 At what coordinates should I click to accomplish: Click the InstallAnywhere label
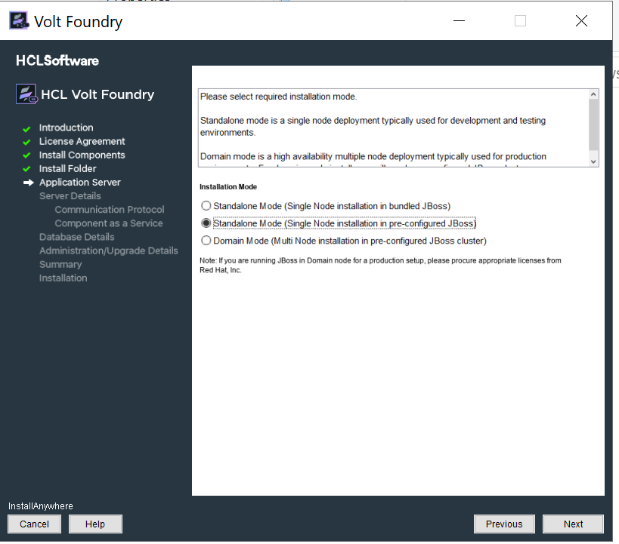click(x=41, y=506)
